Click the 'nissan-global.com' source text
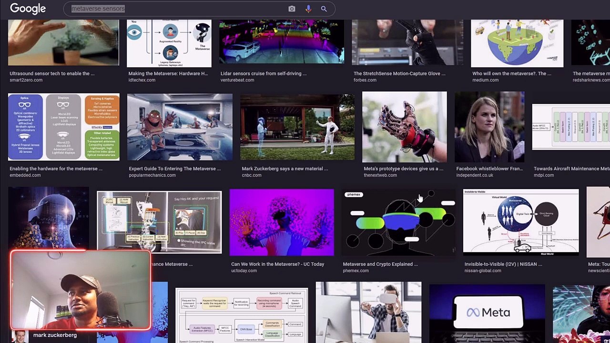 [483, 271]
